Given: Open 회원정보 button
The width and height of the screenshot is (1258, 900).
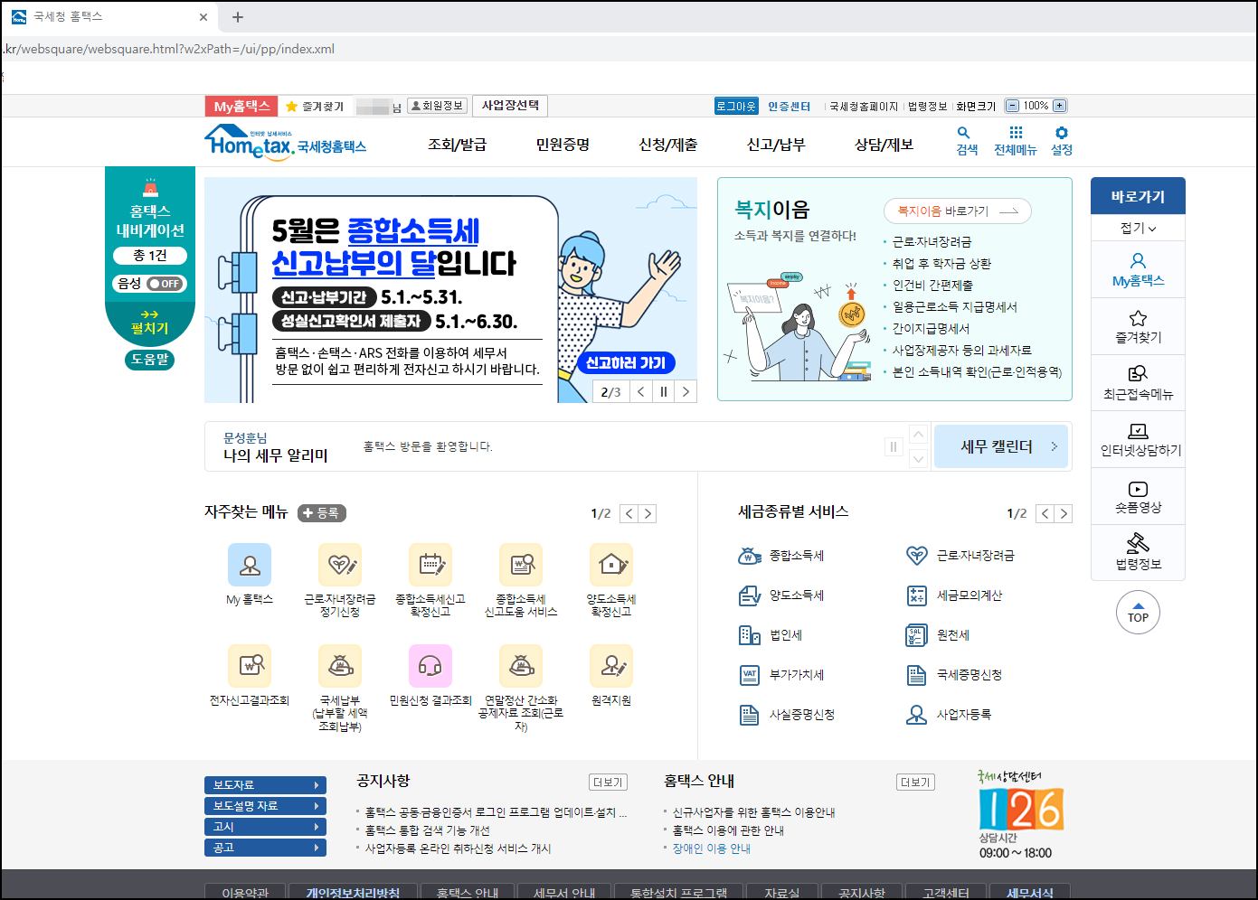Looking at the screenshot, I should click(x=437, y=106).
